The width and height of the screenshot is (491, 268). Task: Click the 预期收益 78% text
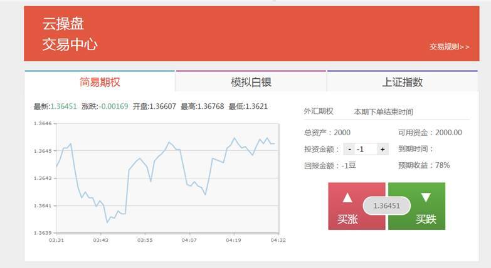click(423, 165)
